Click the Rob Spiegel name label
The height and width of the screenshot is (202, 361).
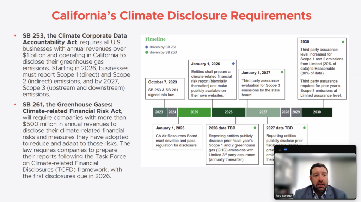(284, 196)
